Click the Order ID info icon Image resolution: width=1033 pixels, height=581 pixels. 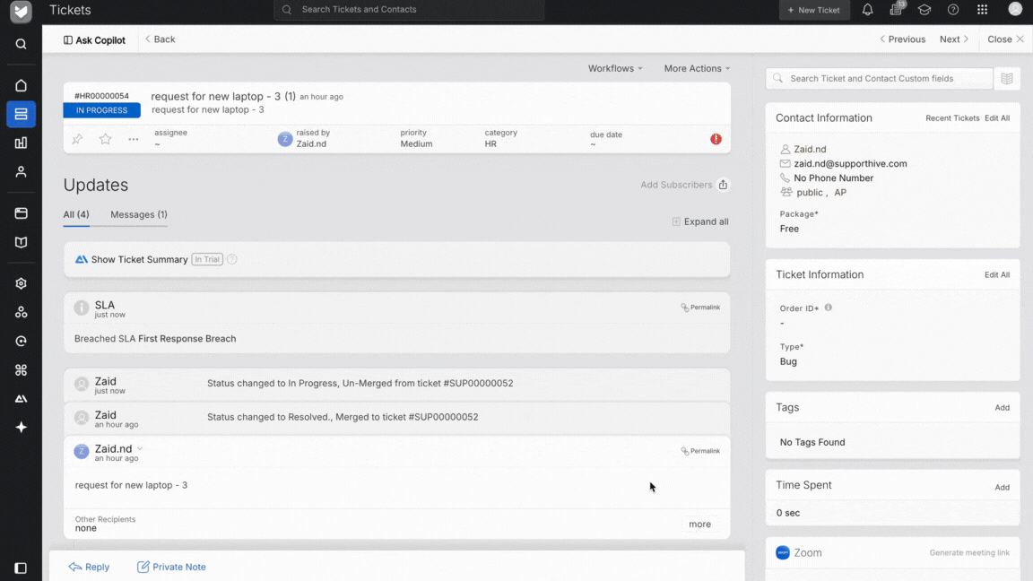pyautogui.click(x=829, y=308)
